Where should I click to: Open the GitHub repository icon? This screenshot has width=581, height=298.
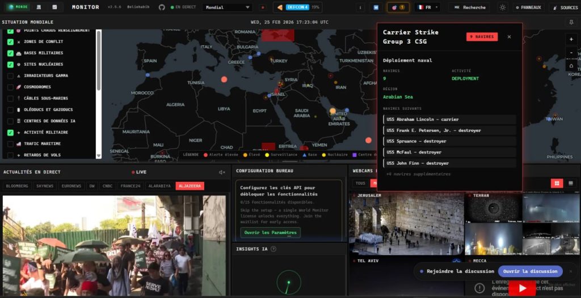click(162, 7)
